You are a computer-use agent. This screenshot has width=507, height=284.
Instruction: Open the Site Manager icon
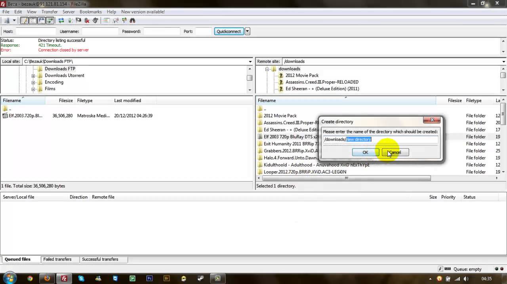click(x=7, y=21)
